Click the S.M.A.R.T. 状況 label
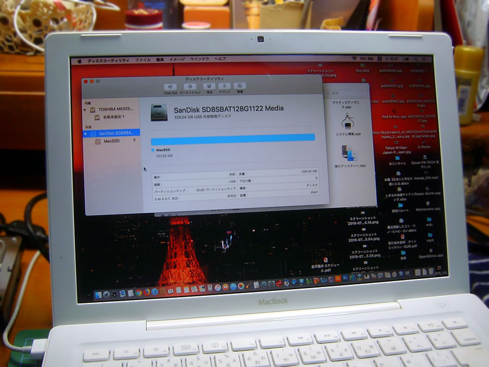Viewport: 489px width, 367px height. [x=167, y=199]
